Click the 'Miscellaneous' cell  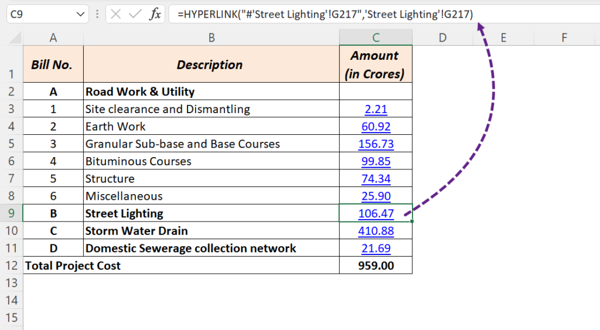211,196
